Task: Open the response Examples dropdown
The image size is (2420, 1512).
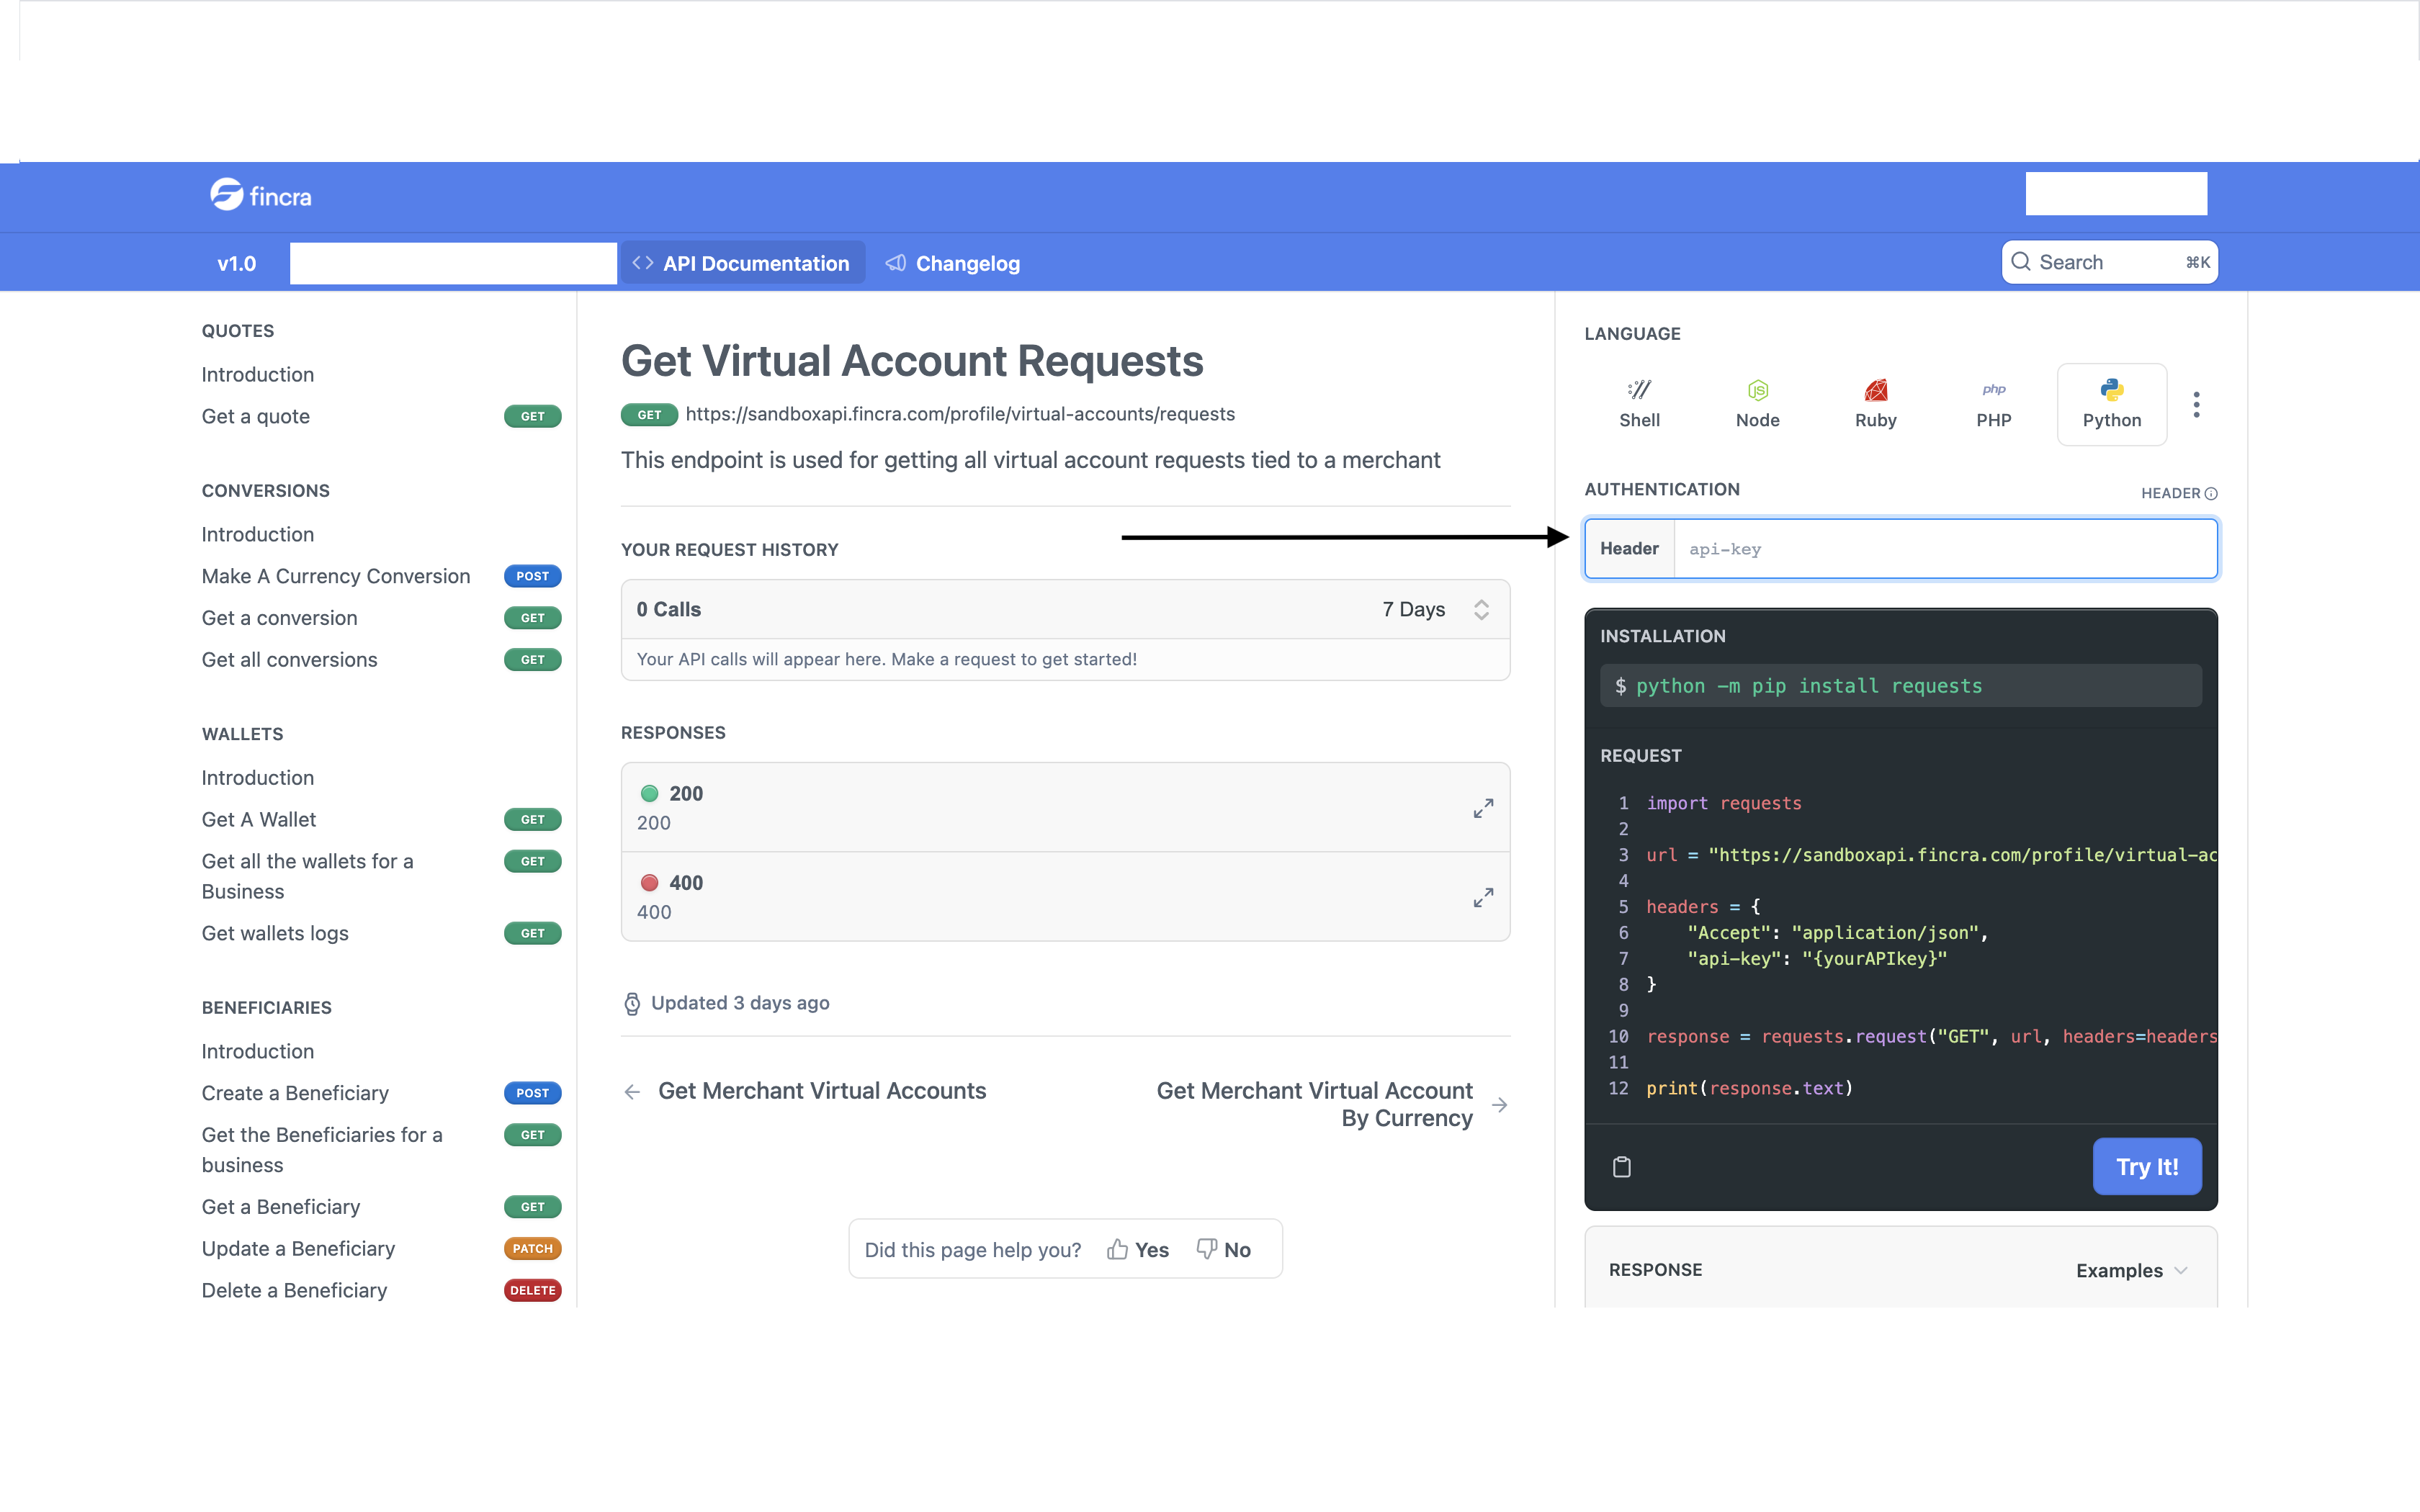Action: pyautogui.click(x=2131, y=1270)
